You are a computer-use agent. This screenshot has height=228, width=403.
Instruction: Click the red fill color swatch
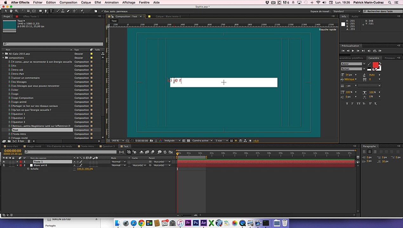click(x=375, y=65)
